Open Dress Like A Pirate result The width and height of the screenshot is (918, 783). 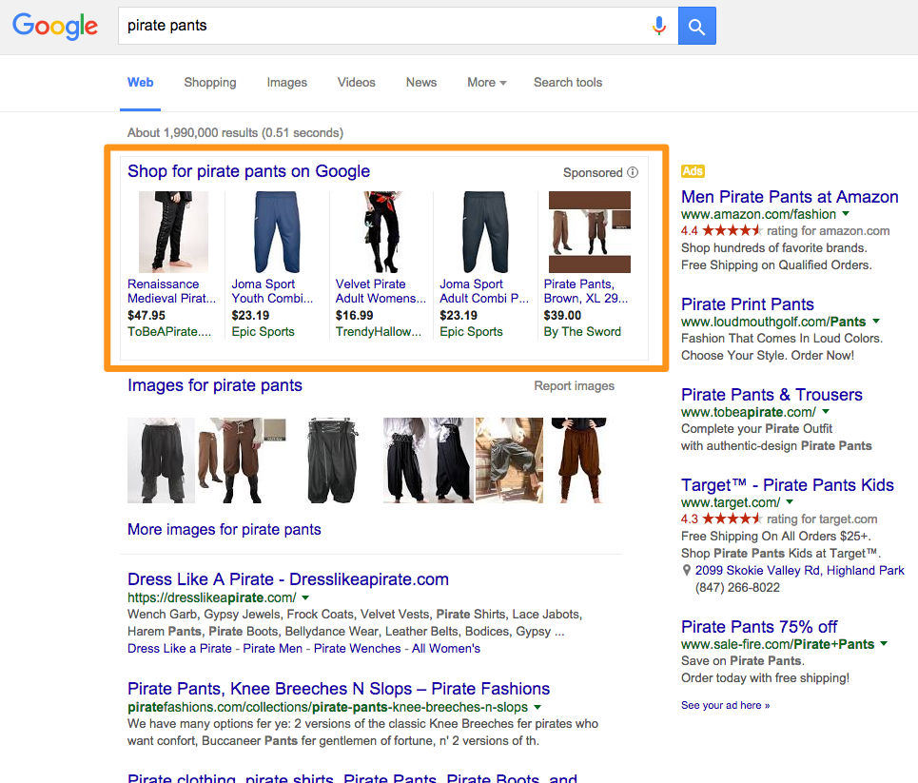point(288,579)
